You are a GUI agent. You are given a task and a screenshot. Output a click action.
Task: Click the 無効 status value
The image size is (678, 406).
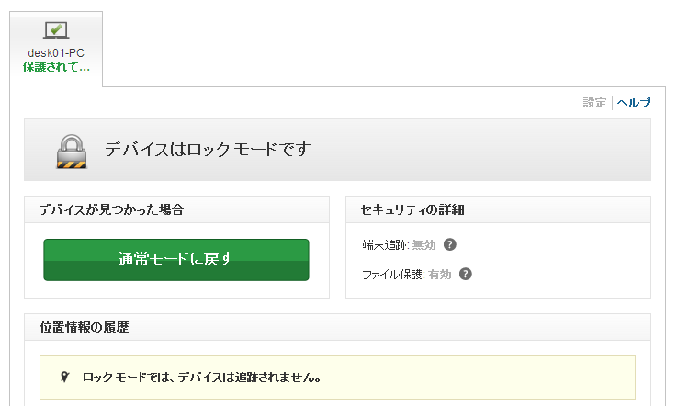pos(424,245)
